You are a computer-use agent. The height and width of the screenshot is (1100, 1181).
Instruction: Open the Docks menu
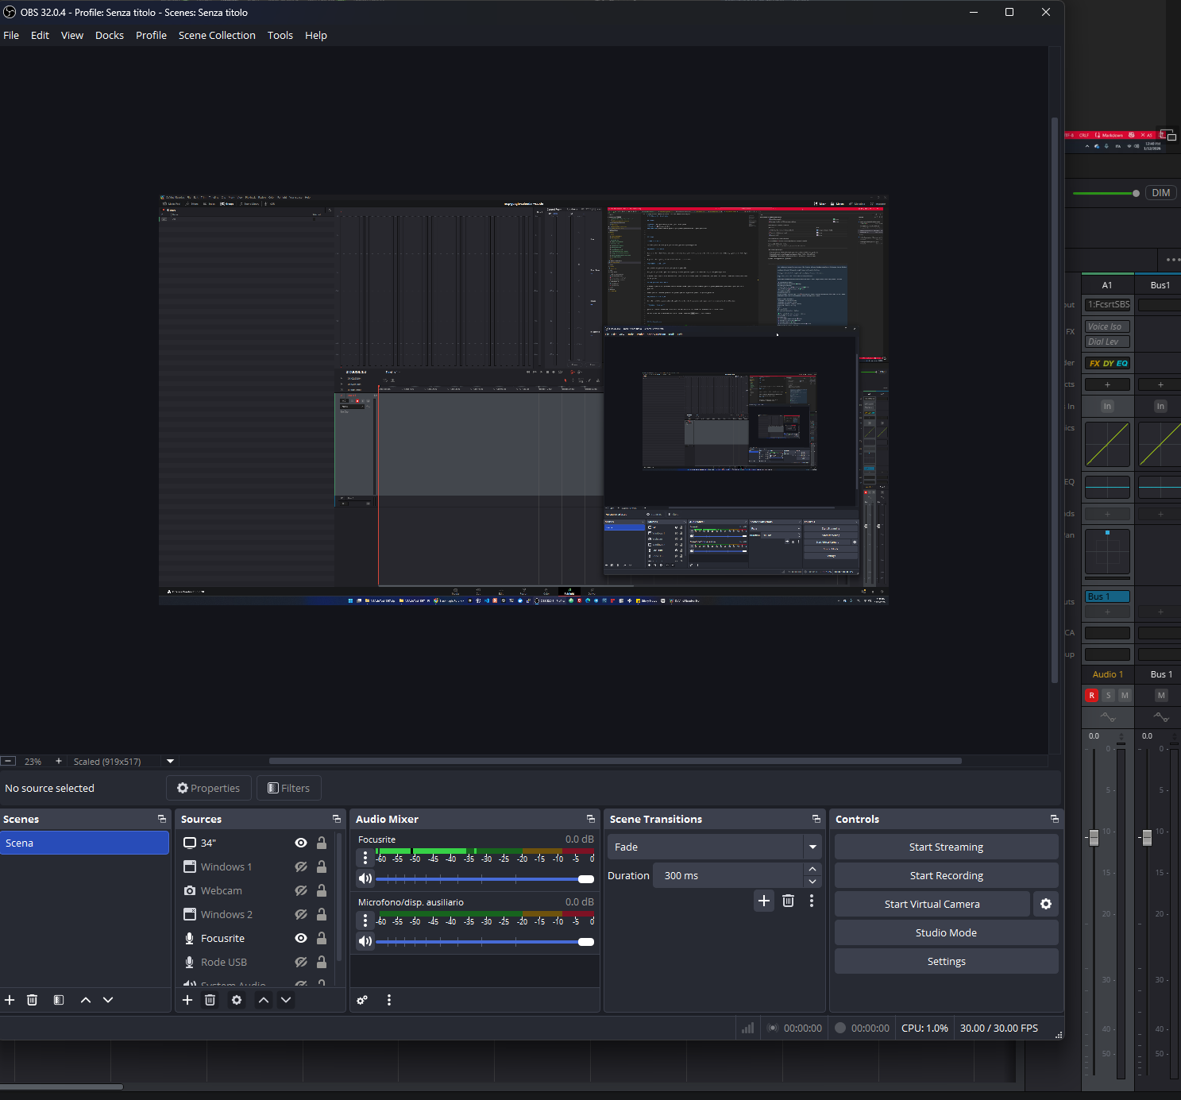coord(110,35)
